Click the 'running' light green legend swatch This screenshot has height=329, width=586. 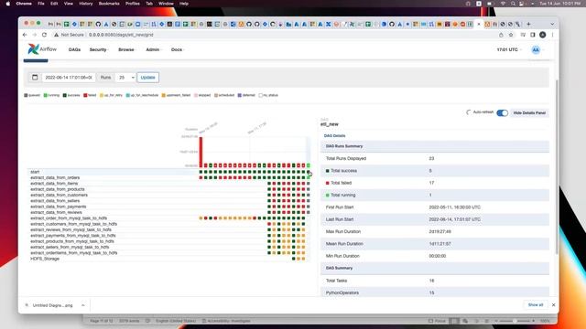pos(46,95)
